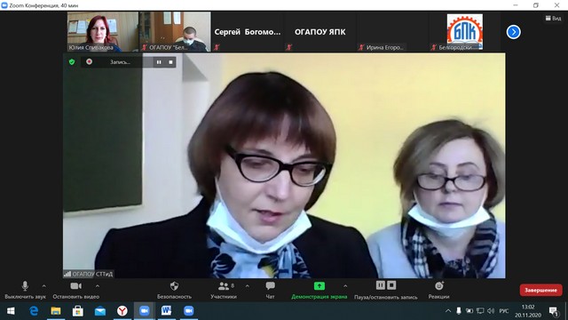Stop the video with Остановить видео

pyautogui.click(x=75, y=291)
